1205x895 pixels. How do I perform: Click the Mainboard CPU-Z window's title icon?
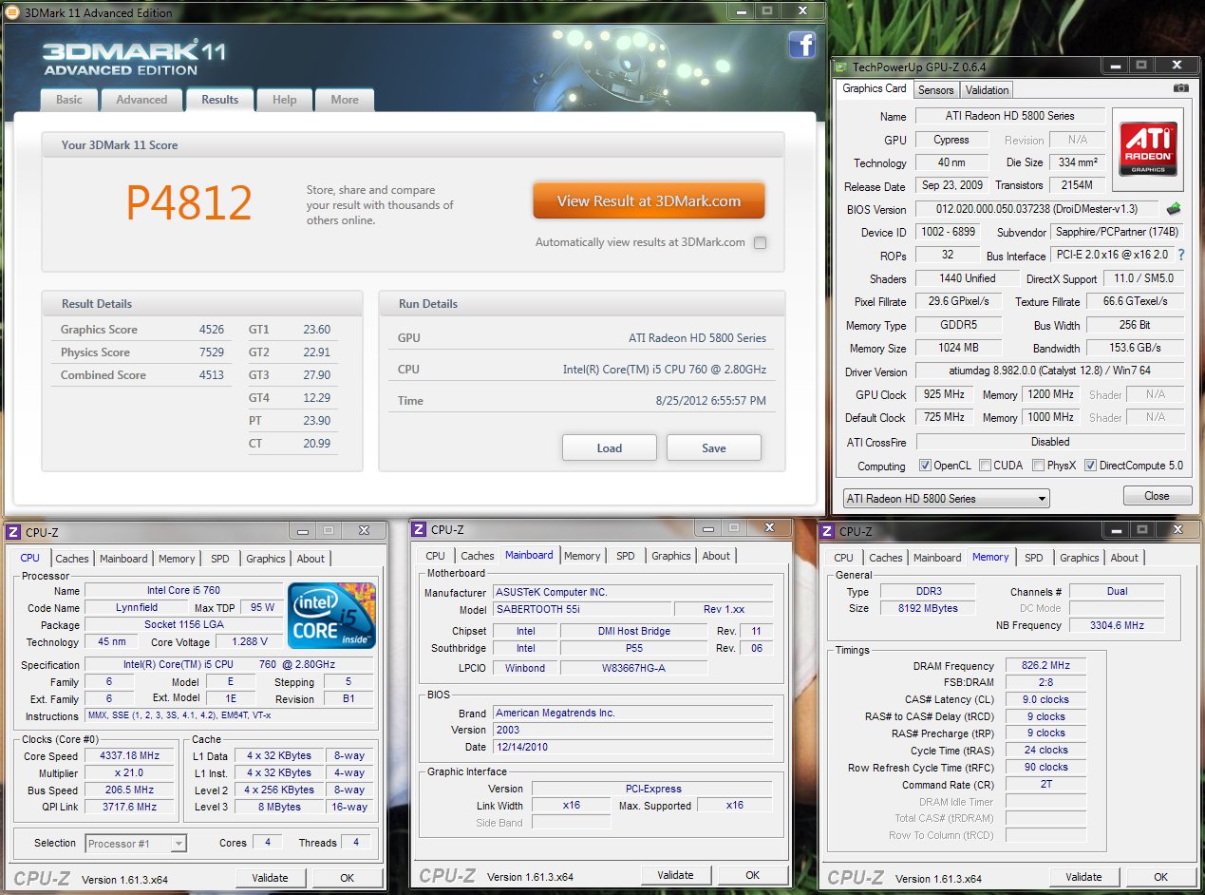click(x=420, y=529)
